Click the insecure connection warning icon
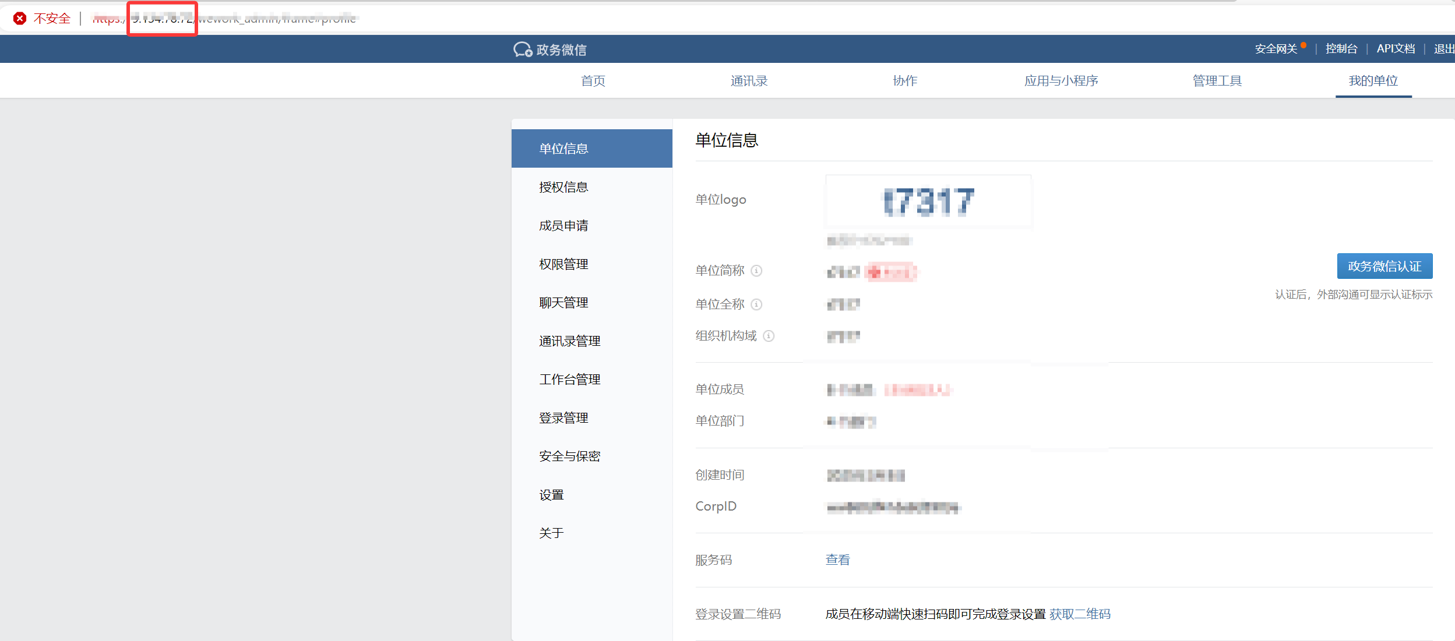1455x641 pixels. tap(20, 19)
